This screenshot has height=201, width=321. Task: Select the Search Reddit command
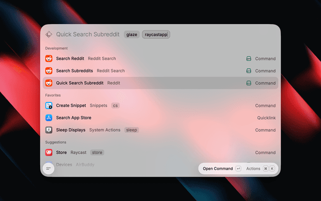click(160, 58)
